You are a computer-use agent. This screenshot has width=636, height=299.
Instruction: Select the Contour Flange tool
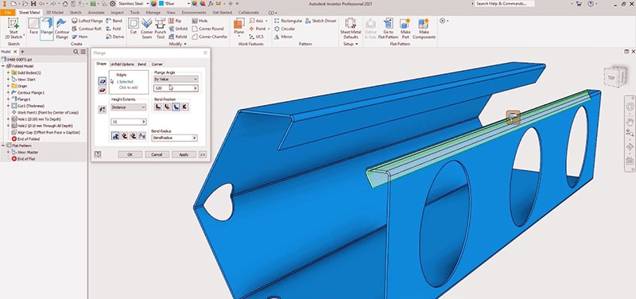pyautogui.click(x=62, y=29)
